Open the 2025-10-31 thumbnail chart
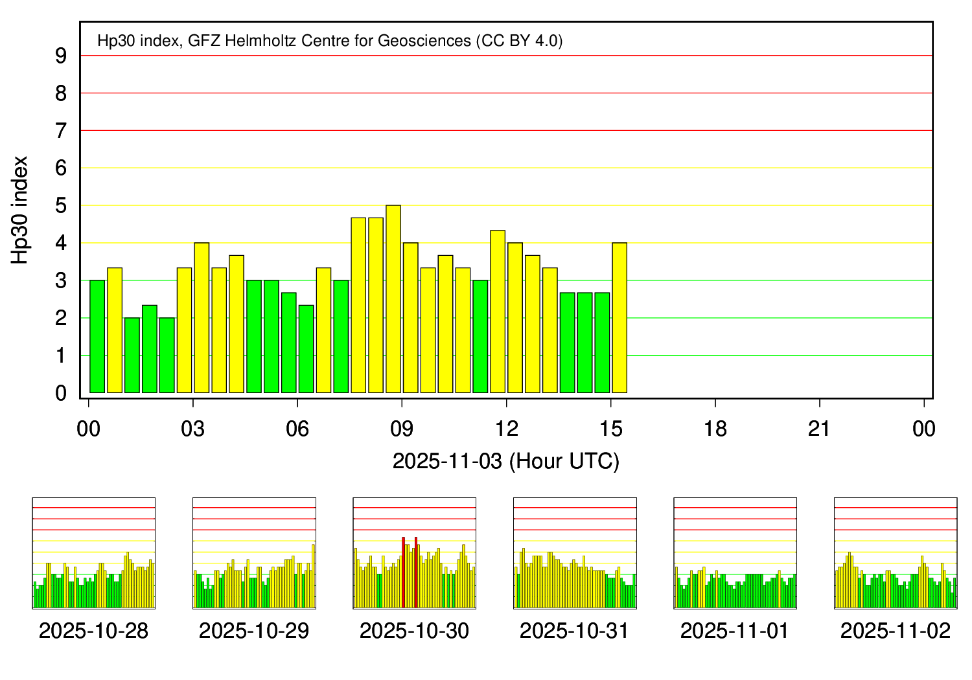The image size is (972, 680). [x=575, y=553]
